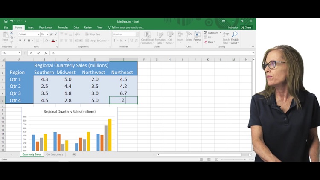Open Format as Table gallery
Screen dimensions: 320x180
pos(160,38)
